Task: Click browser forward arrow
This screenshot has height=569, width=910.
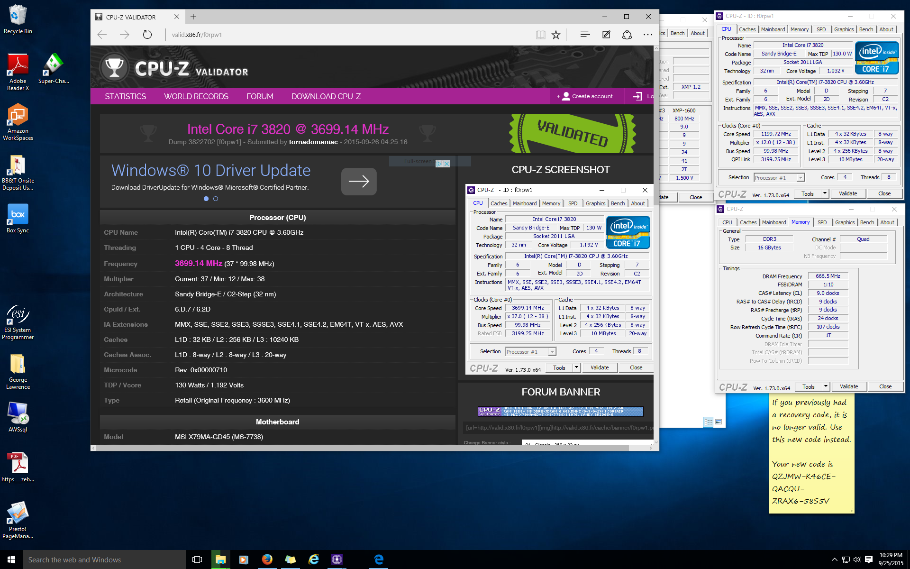Action: pyautogui.click(x=124, y=35)
